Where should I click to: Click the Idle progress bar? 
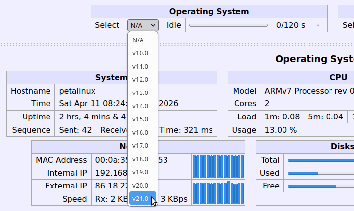(228, 25)
